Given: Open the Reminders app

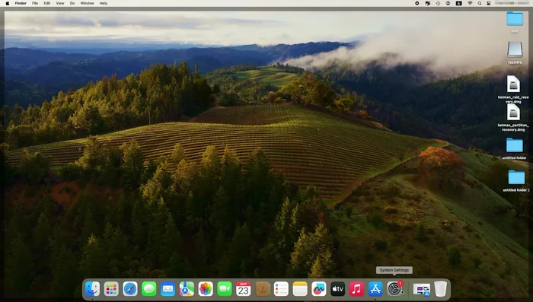Looking at the screenshot, I should point(281,289).
